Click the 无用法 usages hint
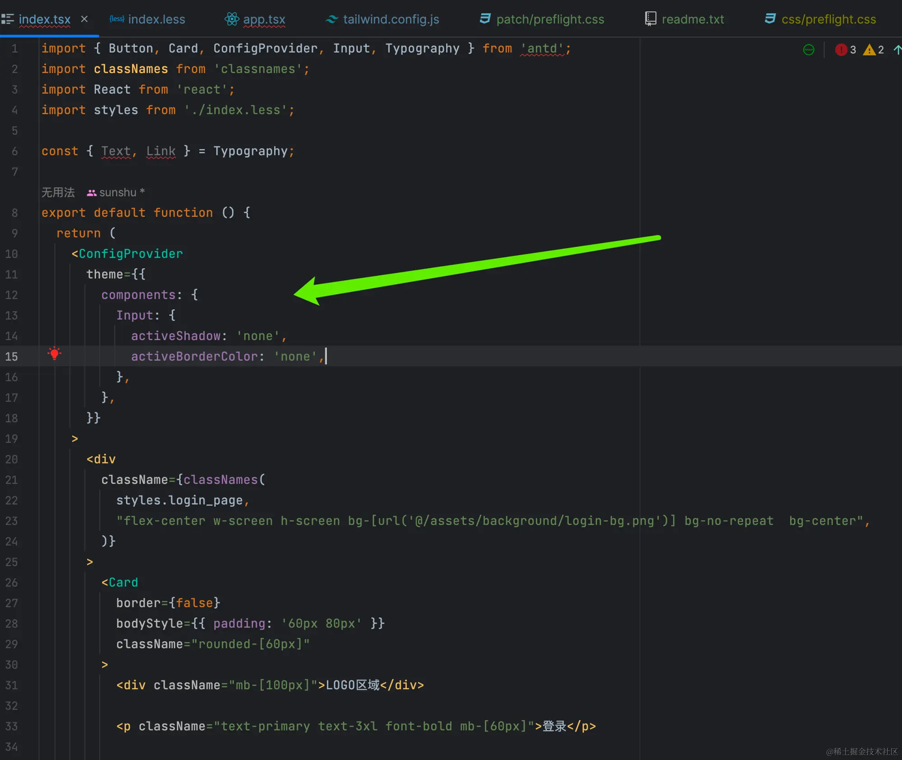 tap(58, 192)
